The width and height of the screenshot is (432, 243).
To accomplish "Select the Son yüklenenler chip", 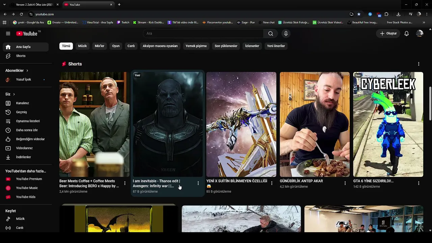I will [x=226, y=46].
